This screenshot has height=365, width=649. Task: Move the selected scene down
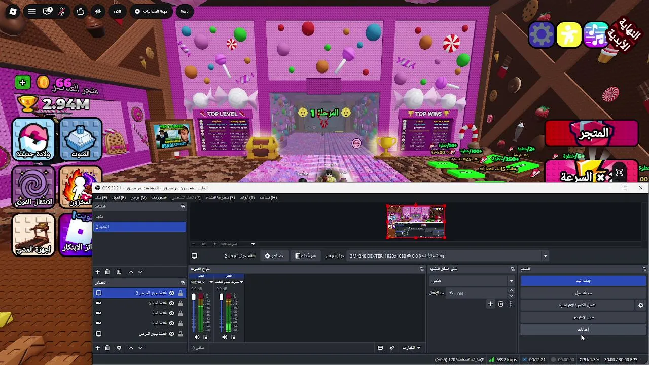(140, 272)
